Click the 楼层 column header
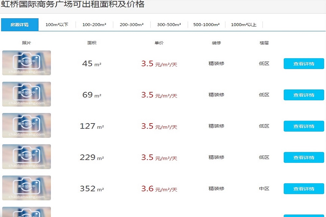Screen dimensions: 326x217 click(x=264, y=43)
